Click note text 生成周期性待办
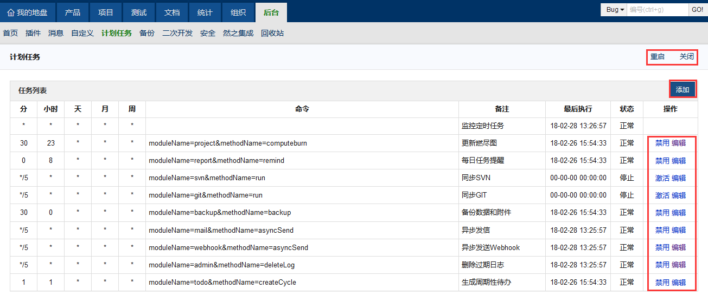 [x=487, y=282]
